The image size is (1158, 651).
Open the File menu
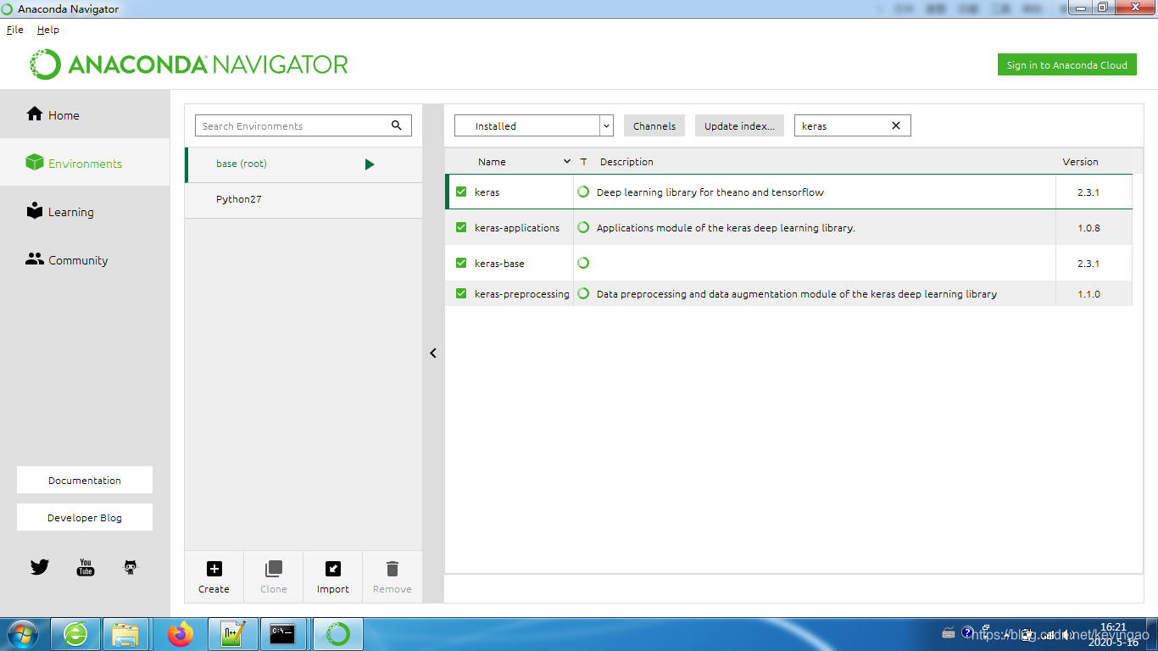pyautogui.click(x=15, y=30)
